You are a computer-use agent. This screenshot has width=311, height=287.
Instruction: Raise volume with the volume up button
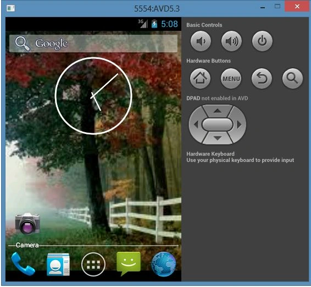click(231, 41)
